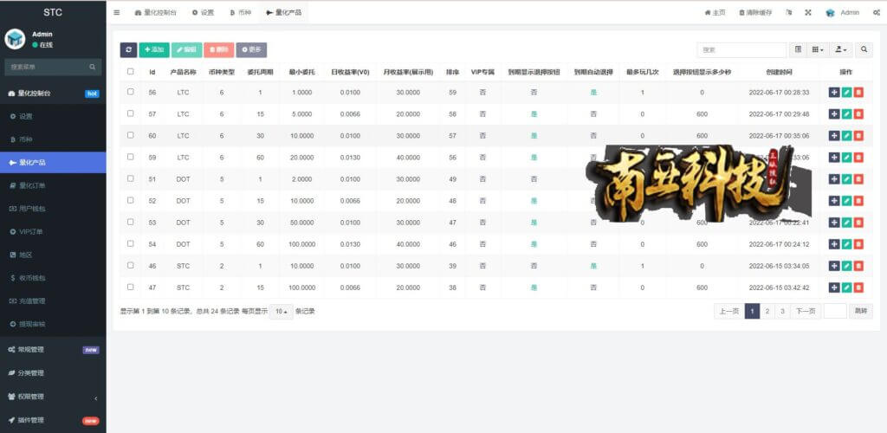887x433 pixels.
Task: Click the green 添加 (Add) button
Action: (x=154, y=49)
